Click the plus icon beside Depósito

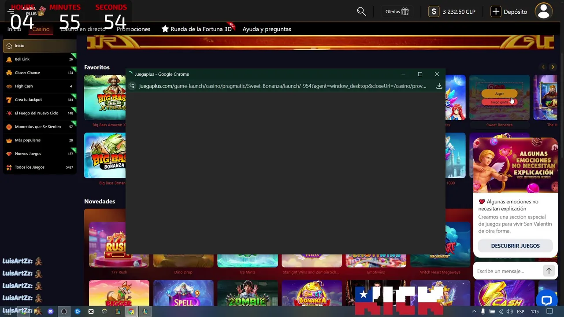pyautogui.click(x=496, y=11)
